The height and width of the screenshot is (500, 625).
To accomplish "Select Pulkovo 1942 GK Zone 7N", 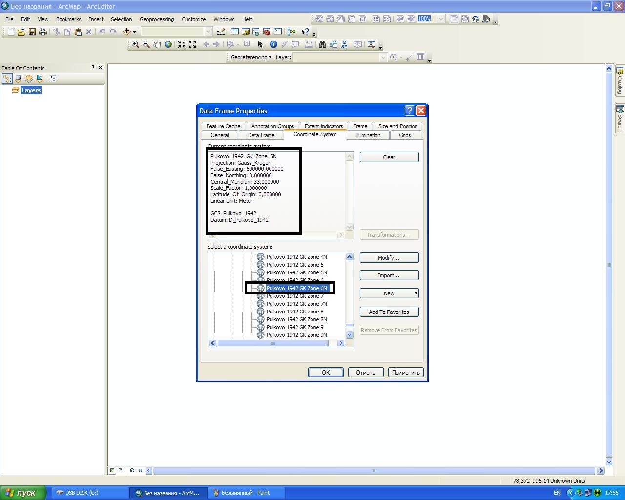I will (x=296, y=304).
